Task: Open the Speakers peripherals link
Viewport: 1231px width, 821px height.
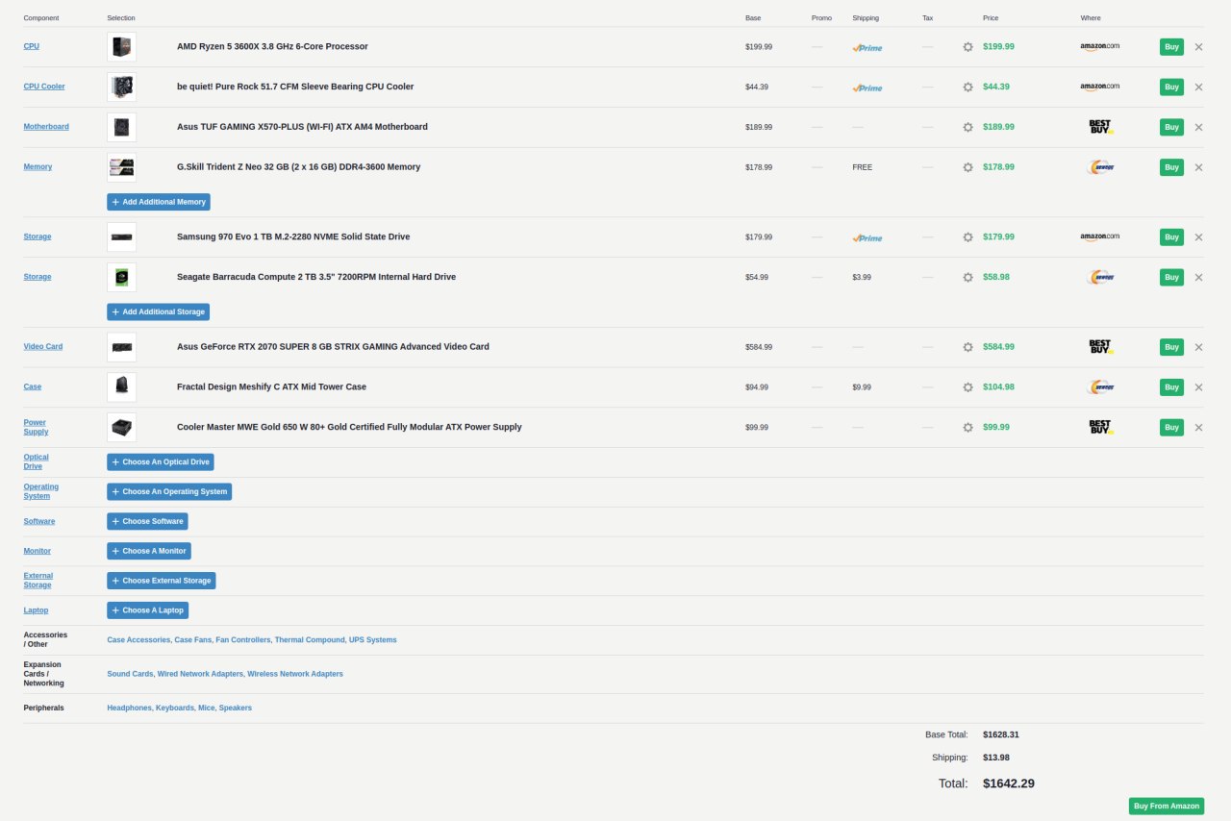Action: click(x=236, y=708)
